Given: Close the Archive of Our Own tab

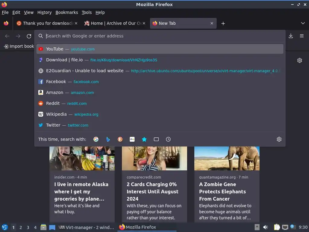Looking at the screenshot, I should [x=144, y=23].
